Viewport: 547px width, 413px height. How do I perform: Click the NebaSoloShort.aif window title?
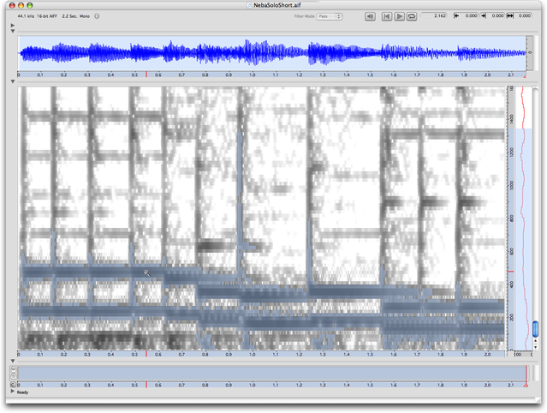pos(274,5)
